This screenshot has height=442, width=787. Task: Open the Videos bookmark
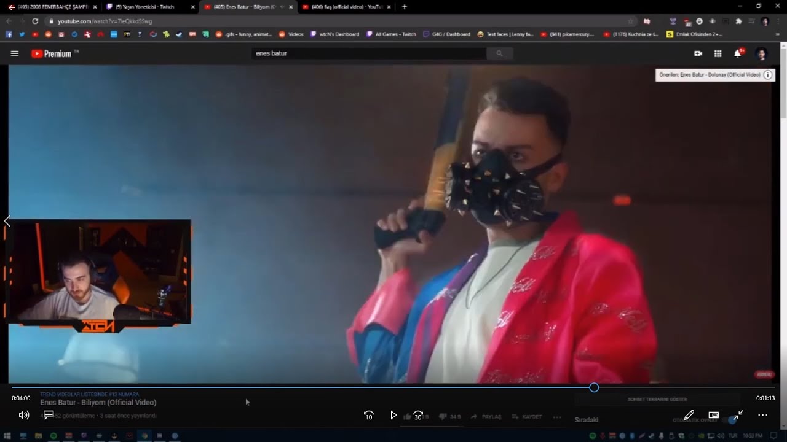coord(291,34)
